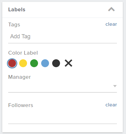Collapse the Labels panel with the chevron
The height and width of the screenshot is (134, 126).
point(111,9)
